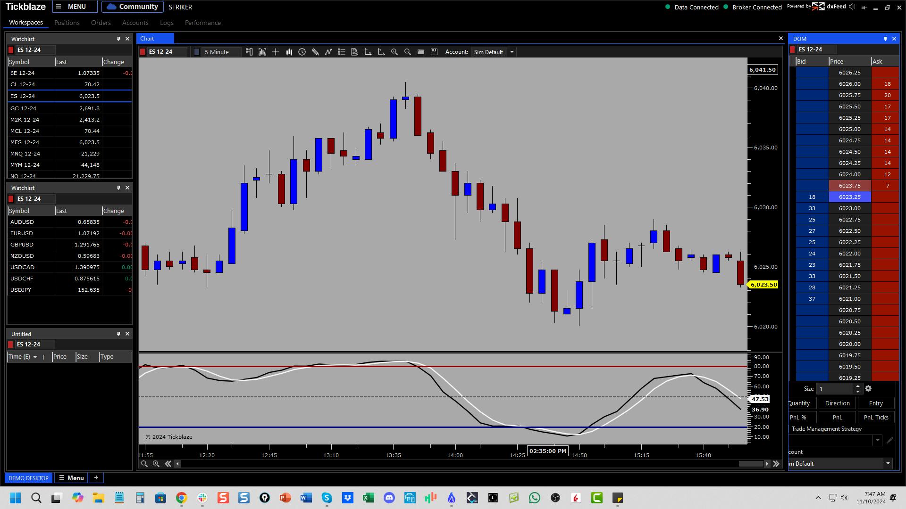Open the top MENU button

(x=75, y=7)
